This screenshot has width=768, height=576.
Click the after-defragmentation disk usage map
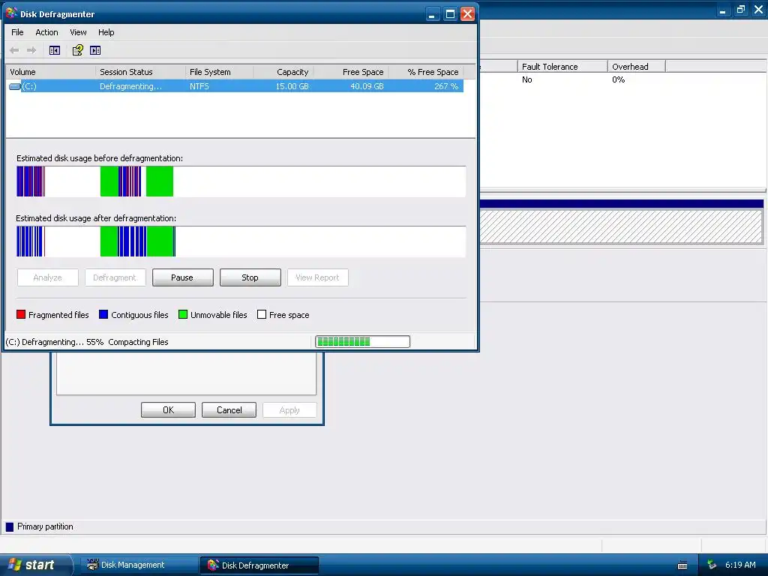click(241, 241)
